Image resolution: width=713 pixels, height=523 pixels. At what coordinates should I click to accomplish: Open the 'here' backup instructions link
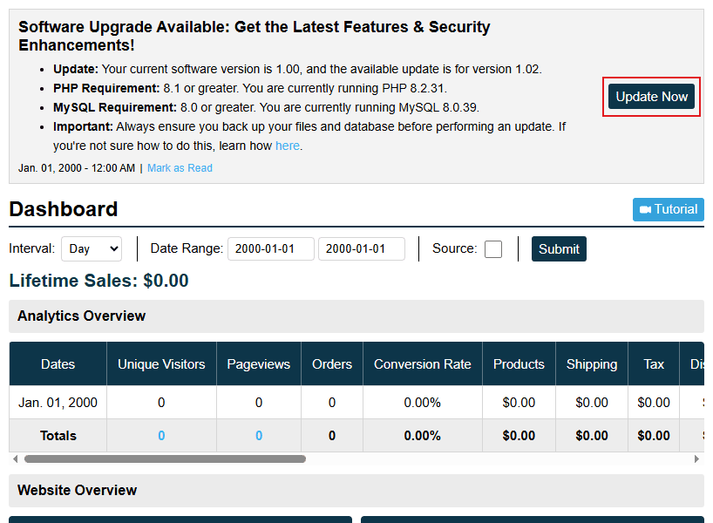click(x=288, y=146)
